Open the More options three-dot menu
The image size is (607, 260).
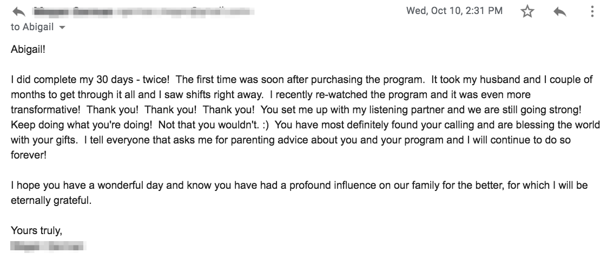tap(592, 11)
